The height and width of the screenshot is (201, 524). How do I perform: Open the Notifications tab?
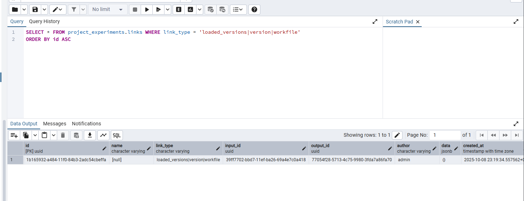86,124
